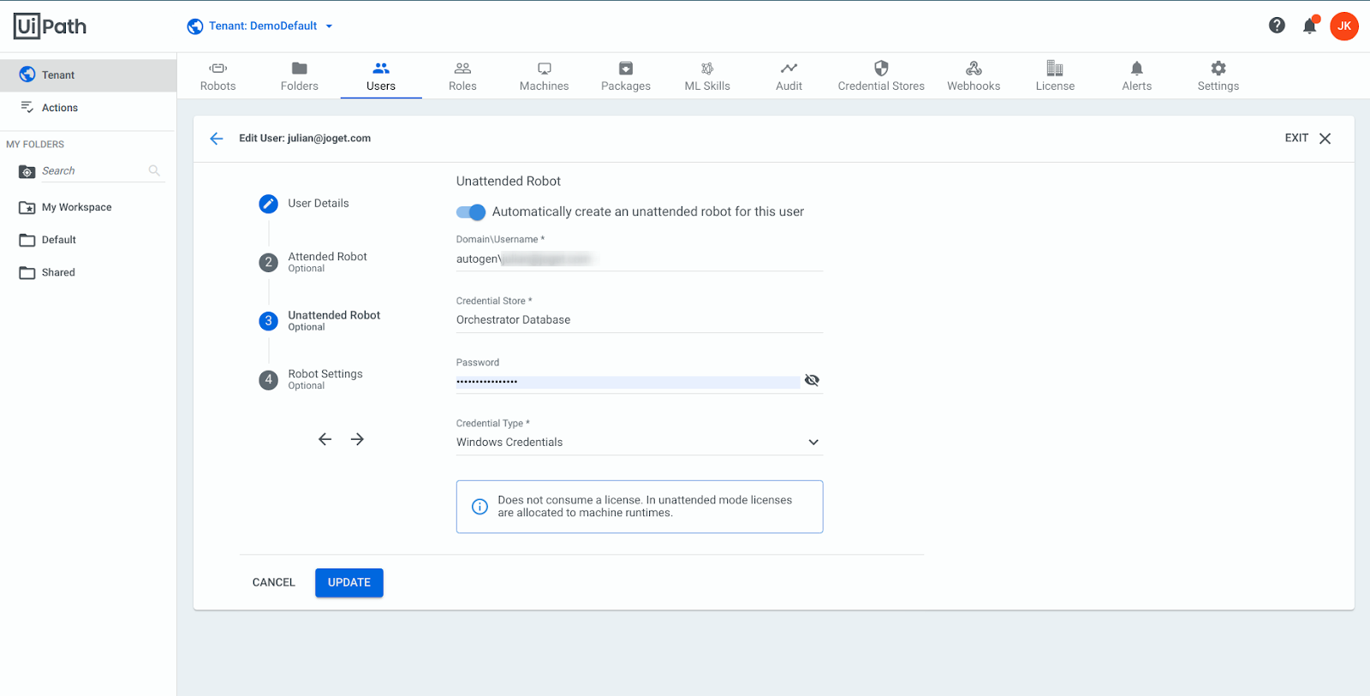Select the Unattended Robot step
Screen dimensions: 1370x696
319,321
